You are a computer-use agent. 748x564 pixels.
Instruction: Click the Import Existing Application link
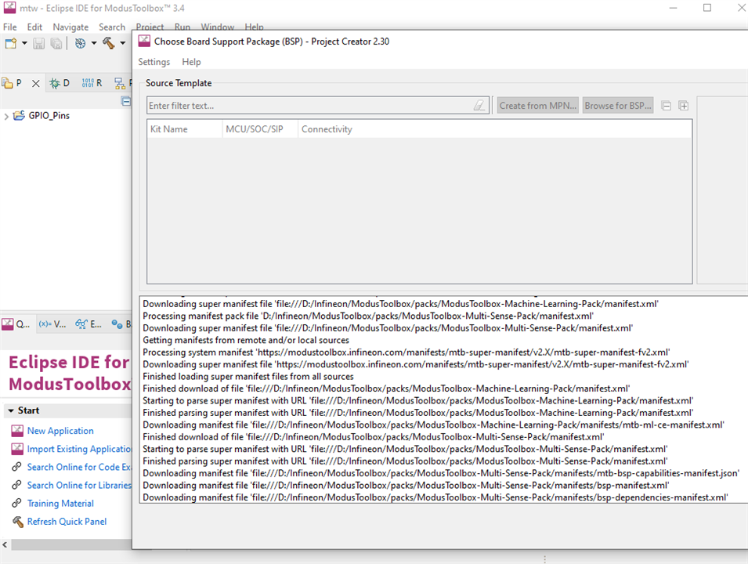point(79,449)
